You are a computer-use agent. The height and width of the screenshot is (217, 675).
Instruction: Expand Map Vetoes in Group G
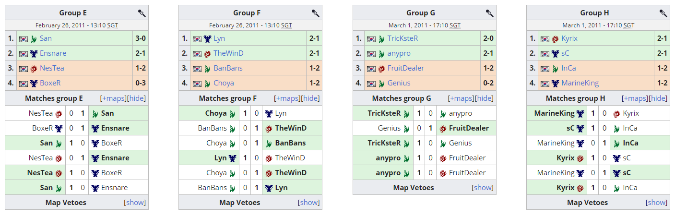point(483,188)
